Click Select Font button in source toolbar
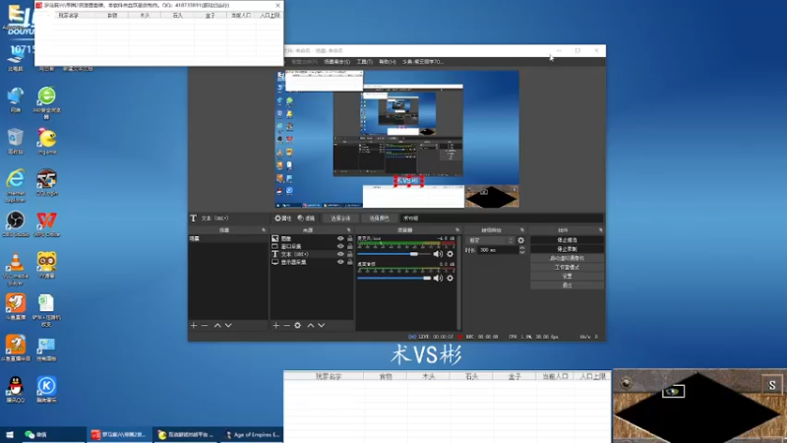The image size is (787, 443). 340,218
